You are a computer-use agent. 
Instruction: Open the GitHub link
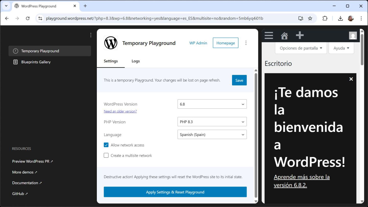point(20,193)
